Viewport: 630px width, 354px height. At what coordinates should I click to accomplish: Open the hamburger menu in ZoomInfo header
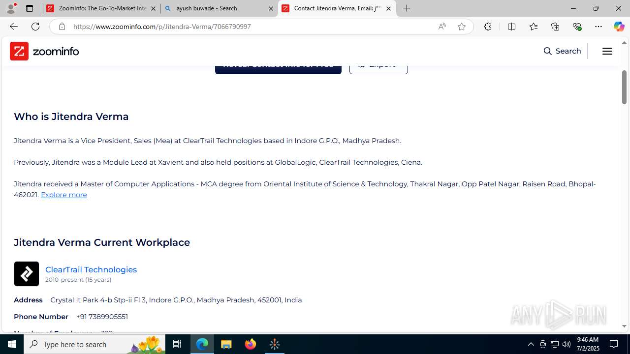[607, 51]
